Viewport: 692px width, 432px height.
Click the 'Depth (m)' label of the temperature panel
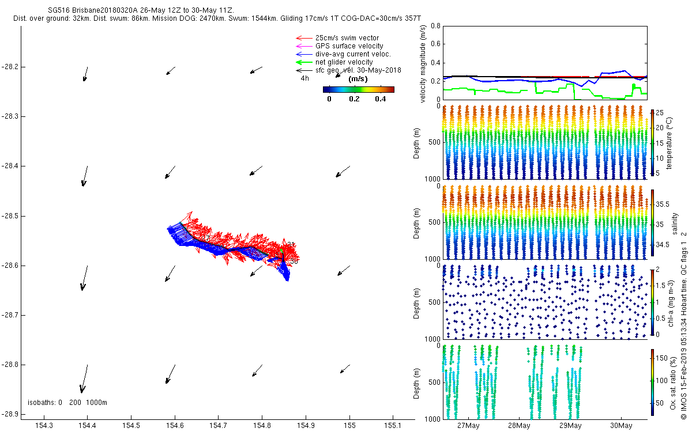point(418,142)
